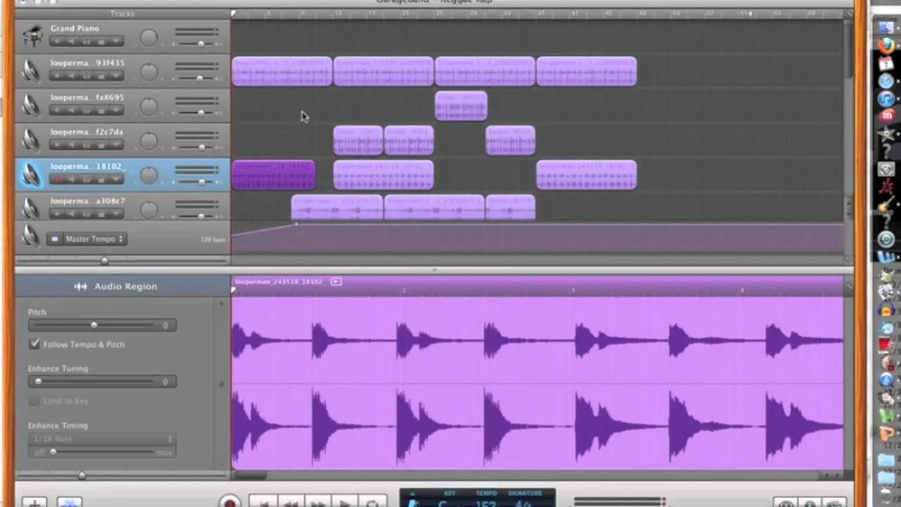The height and width of the screenshot is (507, 901).
Task: Click the speaker icon of looperma..93f435 track
Action: [31, 70]
